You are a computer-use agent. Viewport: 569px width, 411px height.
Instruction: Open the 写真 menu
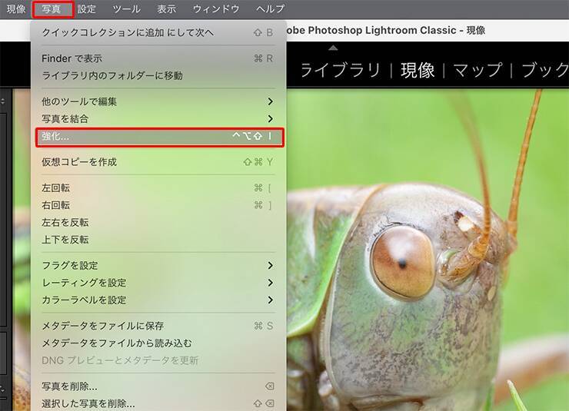(x=52, y=8)
